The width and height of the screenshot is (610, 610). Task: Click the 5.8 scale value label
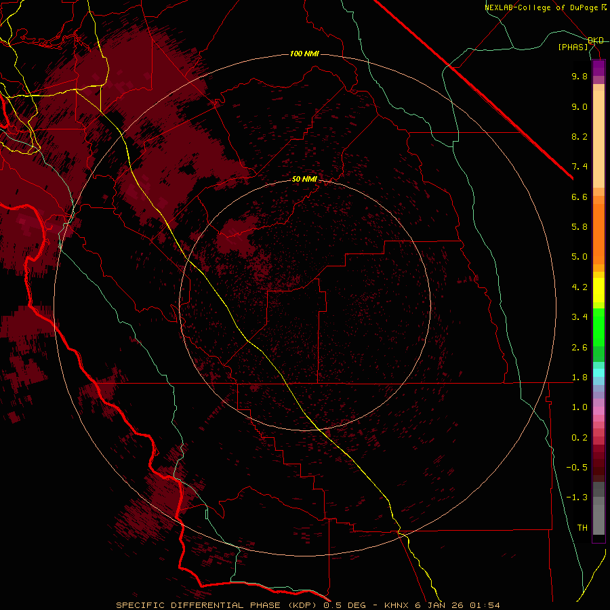click(579, 227)
